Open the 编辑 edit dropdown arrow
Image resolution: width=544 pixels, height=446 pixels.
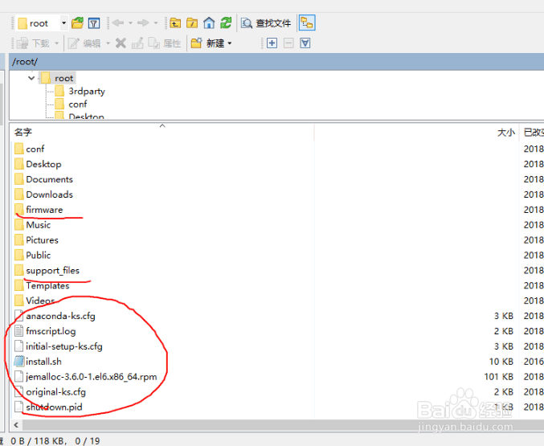pos(108,43)
